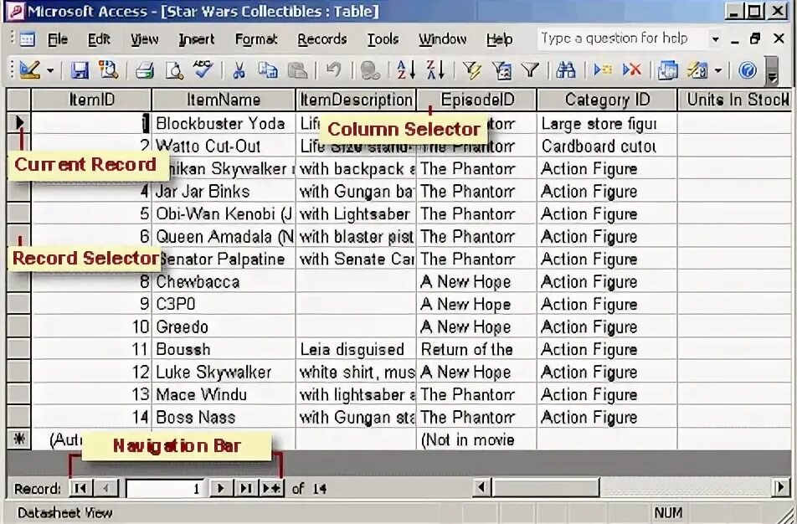Image resolution: width=797 pixels, height=524 pixels.
Task: Select the ItemName column header
Action: [224, 100]
